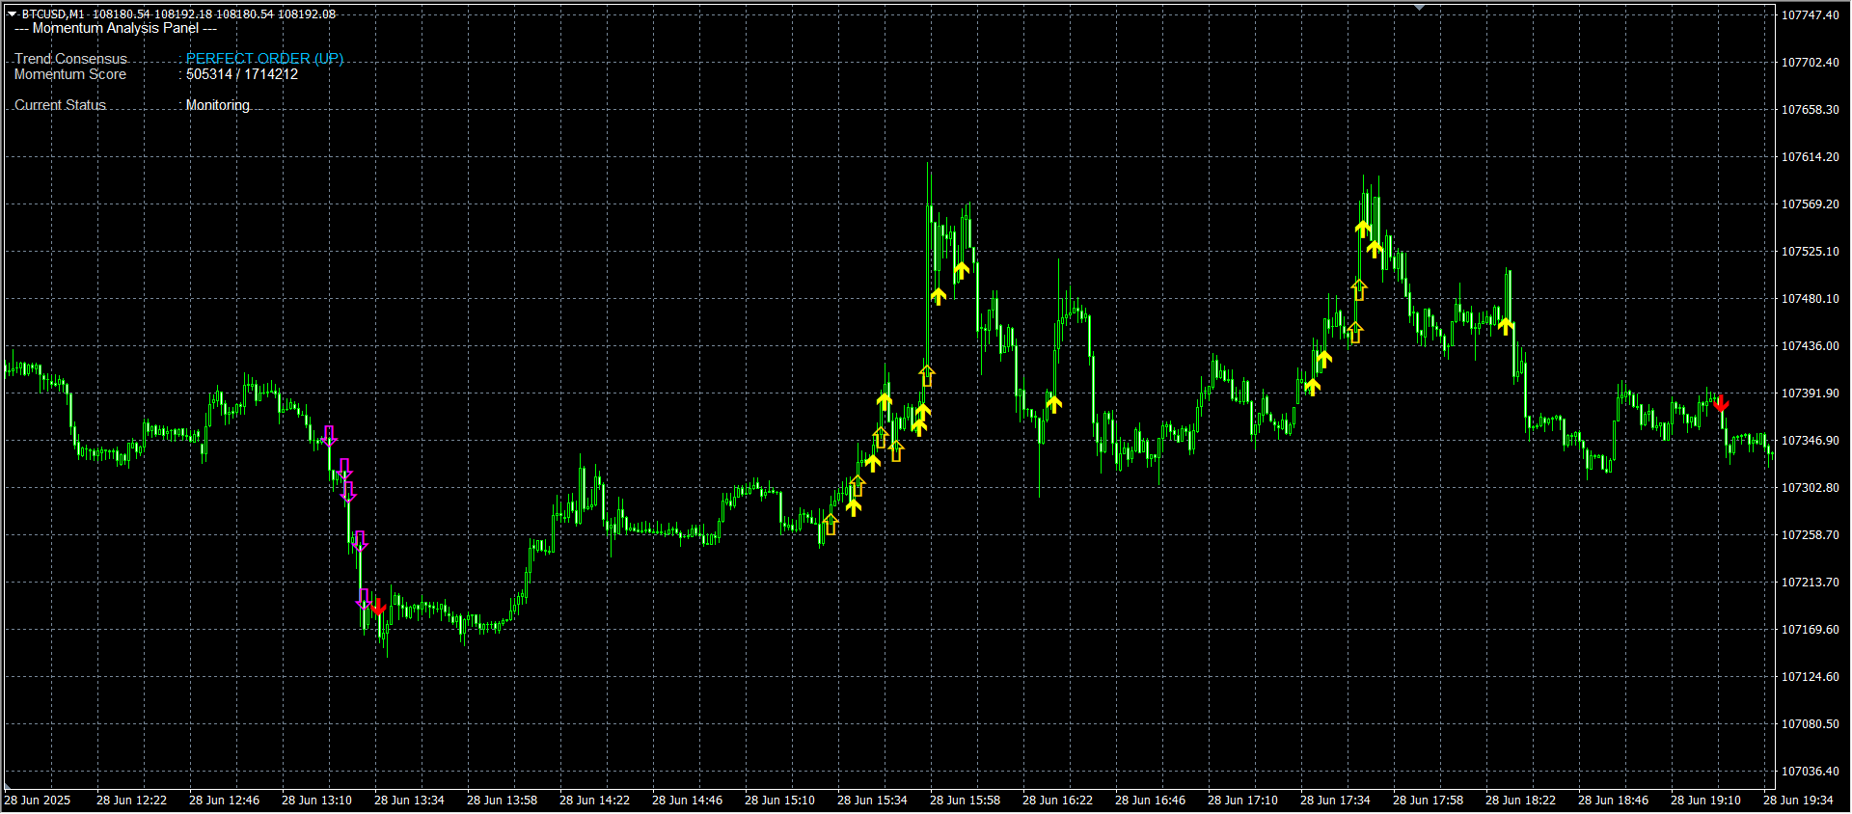This screenshot has width=1852, height=814.
Task: Click the '505314 / 1714212' score value
Action: 242,74
